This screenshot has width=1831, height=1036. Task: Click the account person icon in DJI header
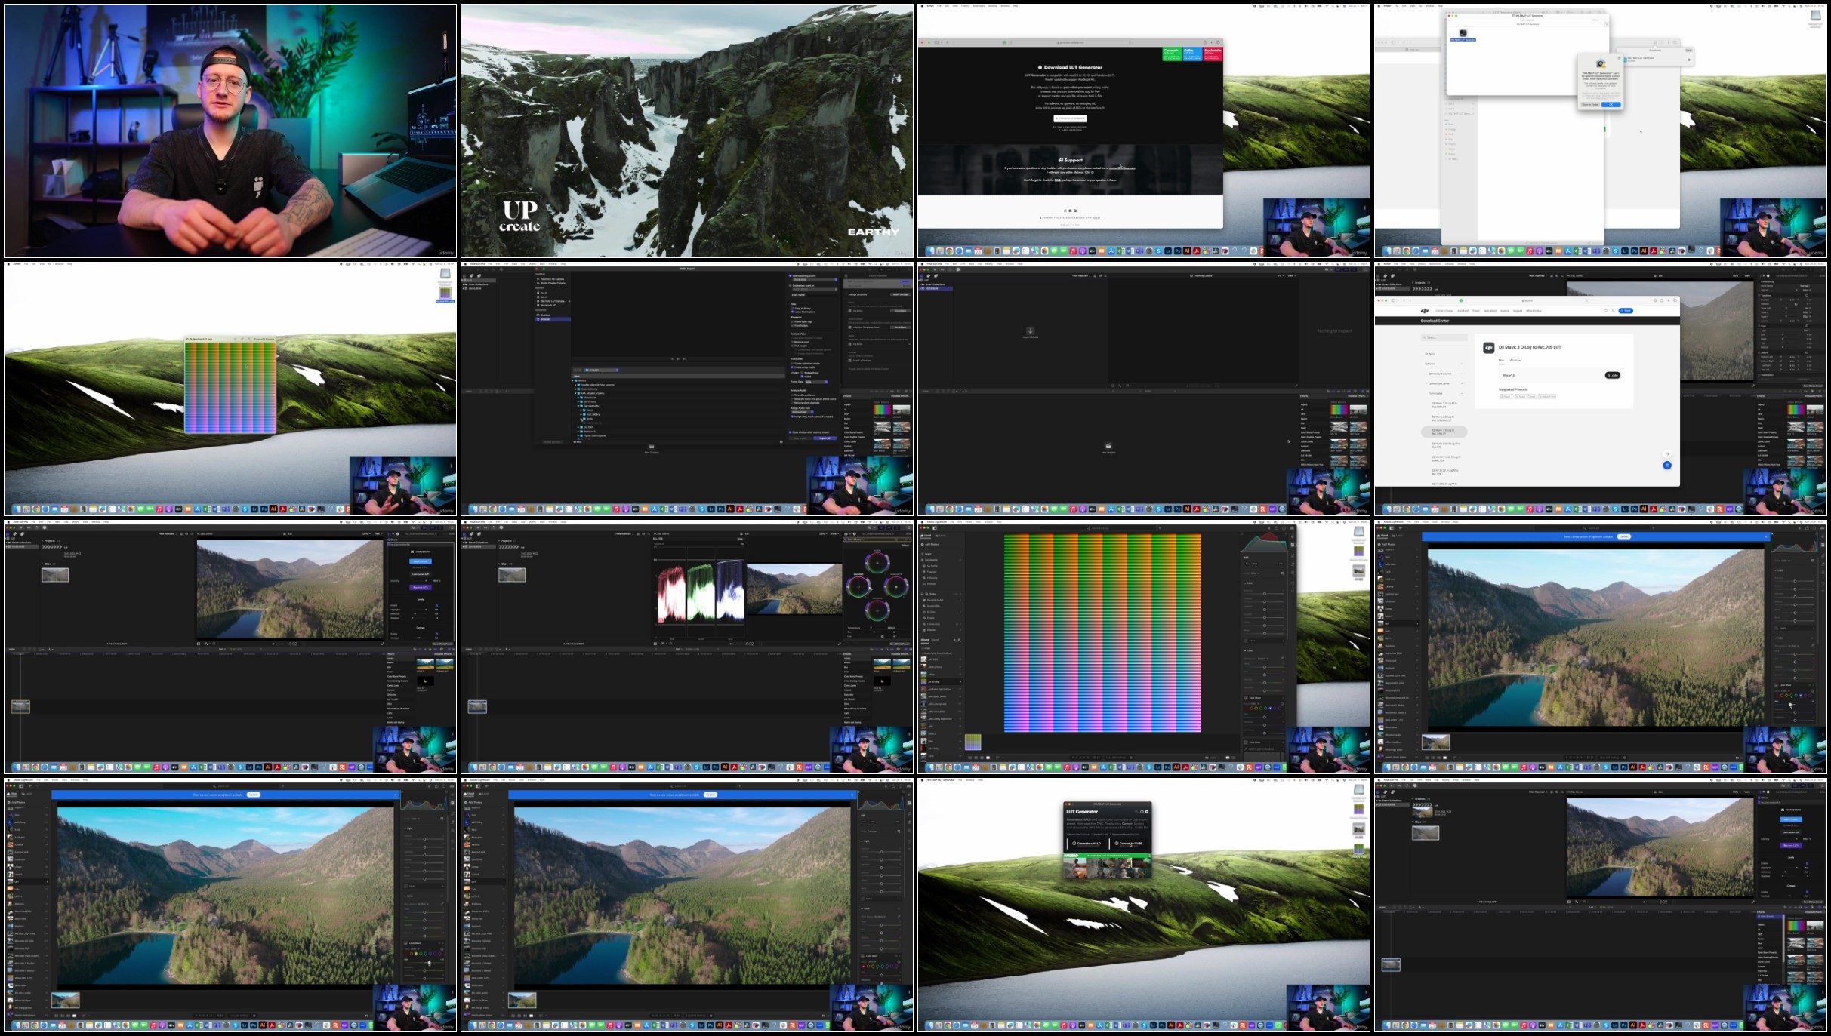[x=1613, y=311]
